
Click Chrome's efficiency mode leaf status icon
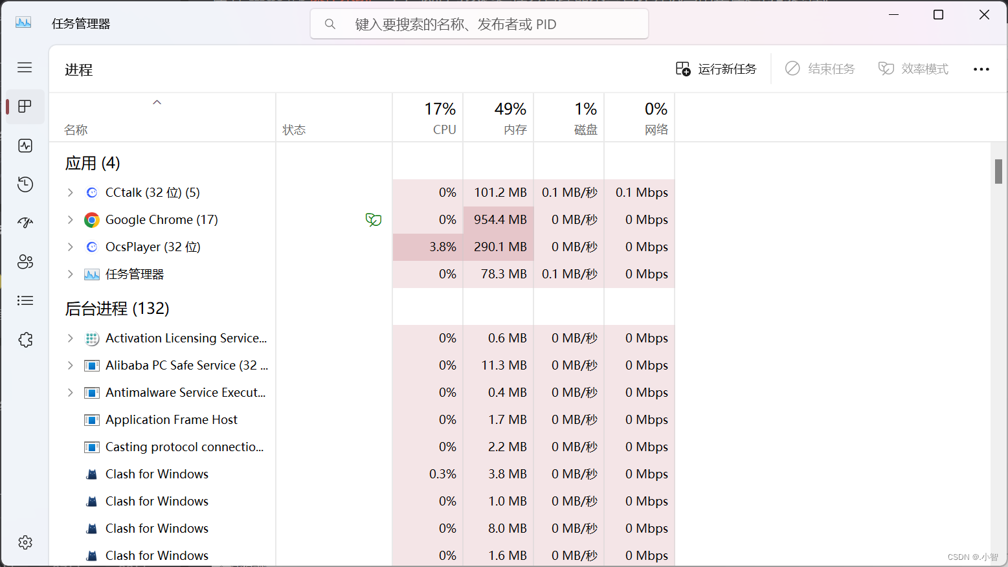[x=374, y=220]
